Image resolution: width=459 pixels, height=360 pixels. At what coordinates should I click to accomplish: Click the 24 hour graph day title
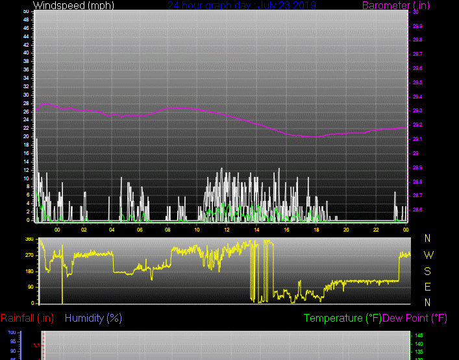click(242, 6)
